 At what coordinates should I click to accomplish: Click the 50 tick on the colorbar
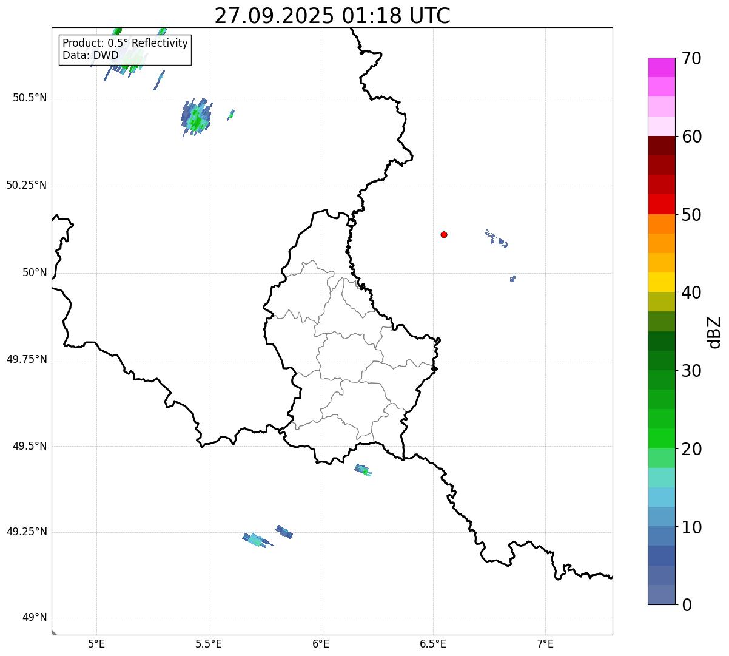[x=691, y=215]
